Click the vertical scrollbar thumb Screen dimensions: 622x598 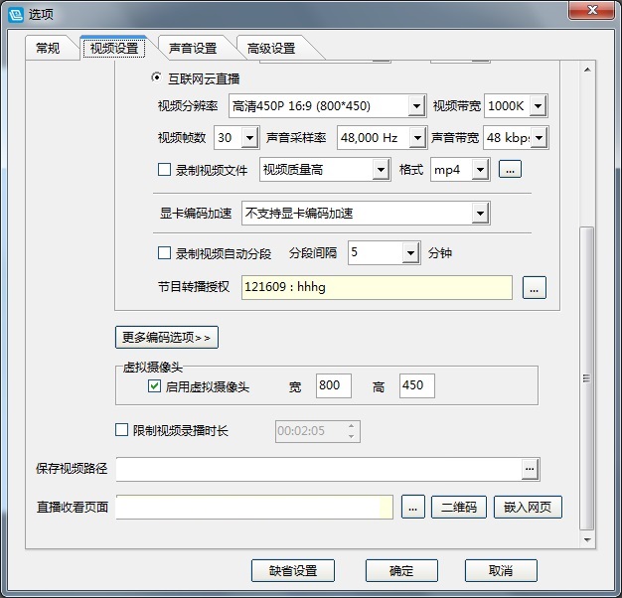tap(586, 378)
